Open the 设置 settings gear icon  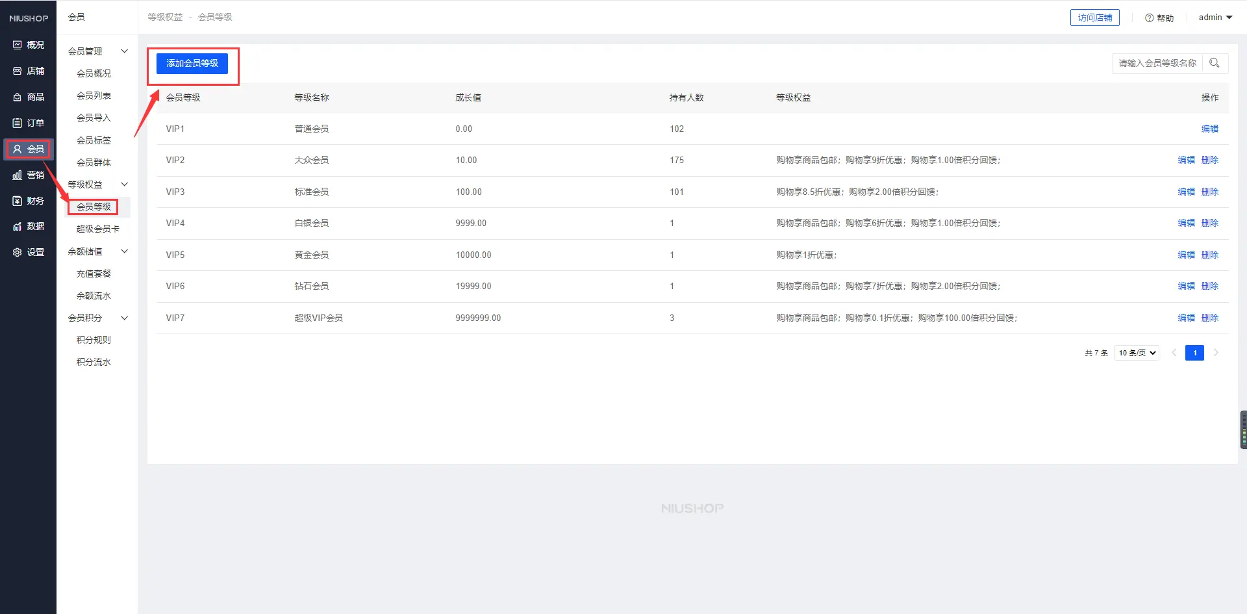(18, 252)
